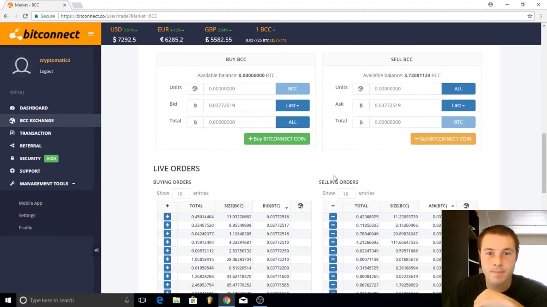The height and width of the screenshot is (307, 547).
Task: Click the Buy BITCONNECT COIN button
Action: (x=277, y=139)
